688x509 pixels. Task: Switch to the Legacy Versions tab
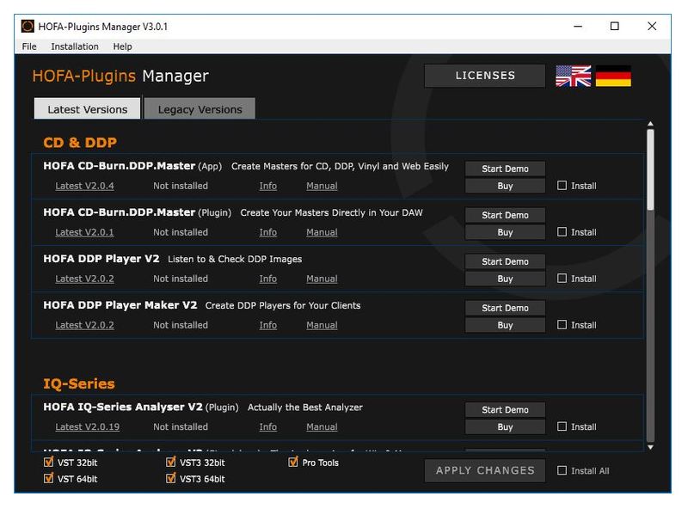[200, 108]
